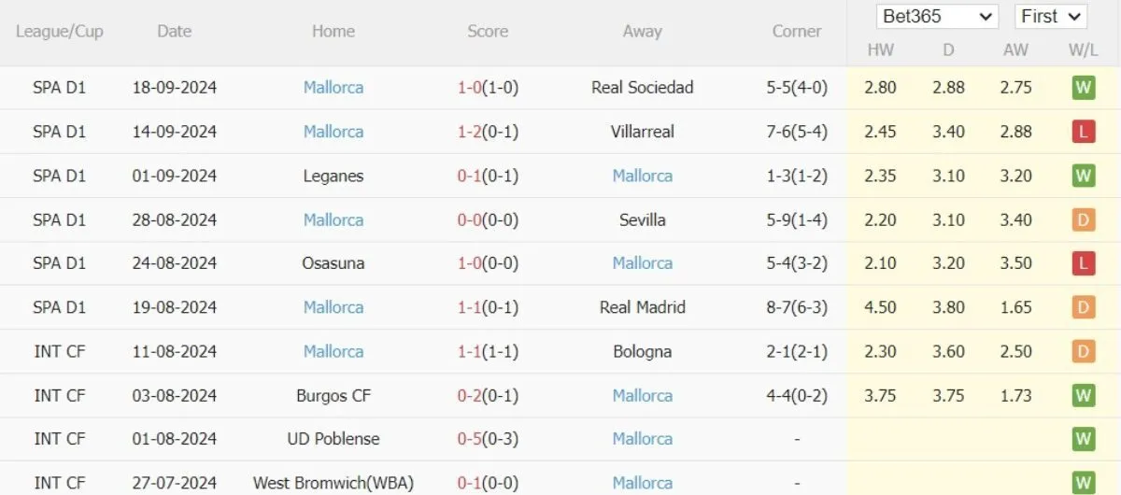Click the orange D badge for Sevilla match

point(1083,220)
